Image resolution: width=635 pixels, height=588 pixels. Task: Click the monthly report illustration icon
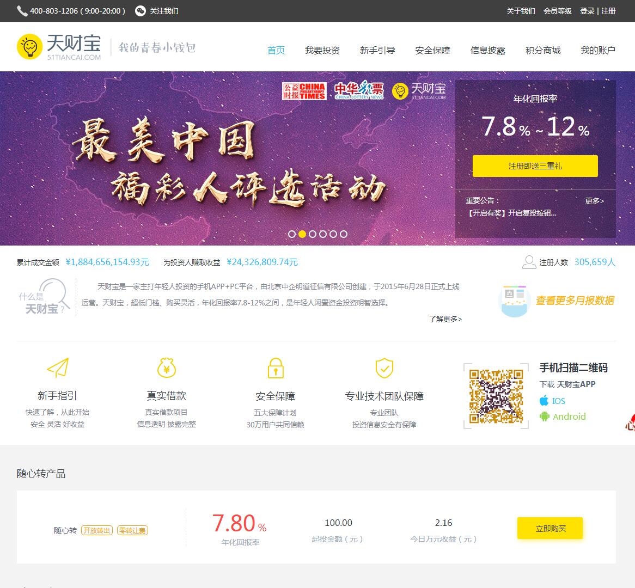pos(514,301)
